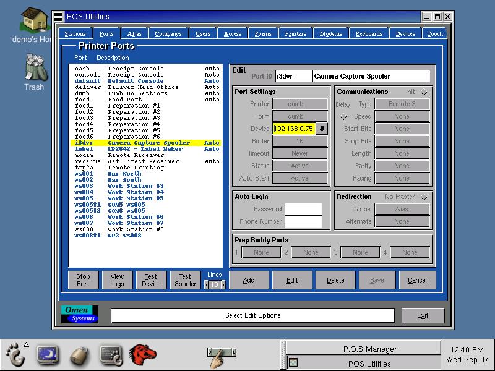Click the Exit button
The image size is (495, 371).
click(x=423, y=315)
